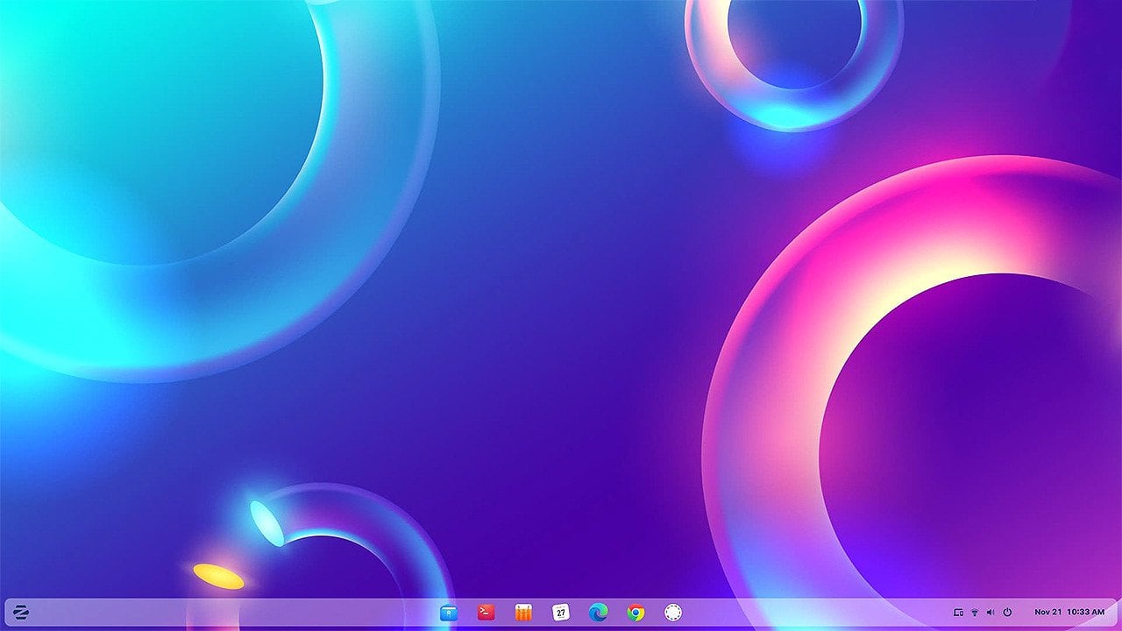Viewport: 1122px width, 631px height.
Task: Open Wi-Fi network indicator
Action: pyautogui.click(x=974, y=612)
